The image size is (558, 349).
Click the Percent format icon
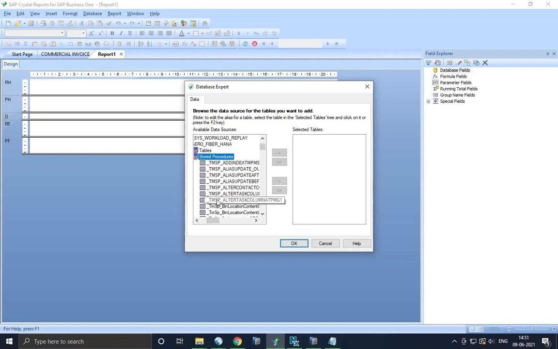point(256,33)
